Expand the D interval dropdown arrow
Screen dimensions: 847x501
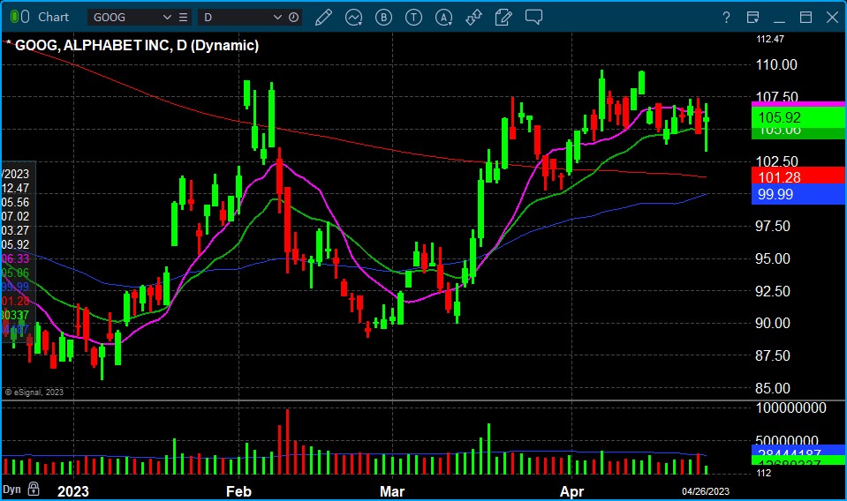pyautogui.click(x=277, y=18)
